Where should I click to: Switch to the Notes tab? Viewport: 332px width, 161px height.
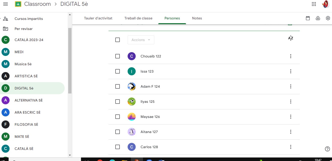197,18
